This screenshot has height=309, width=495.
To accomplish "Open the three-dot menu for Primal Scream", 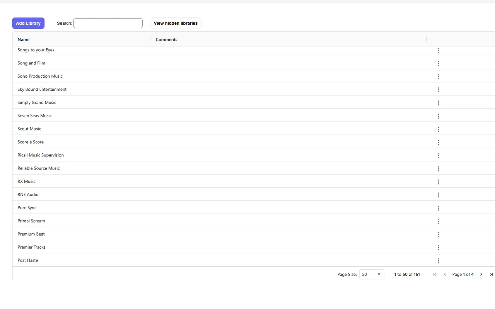I will (438, 221).
